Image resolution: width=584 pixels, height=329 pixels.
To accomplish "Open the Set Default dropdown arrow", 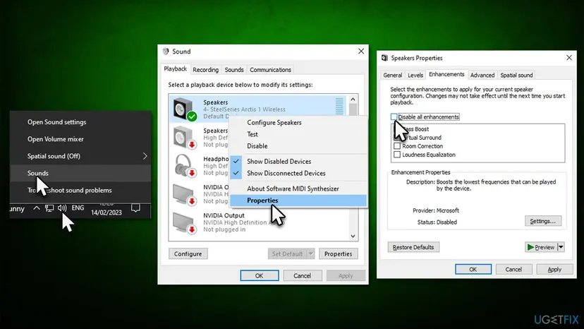I will (x=310, y=253).
